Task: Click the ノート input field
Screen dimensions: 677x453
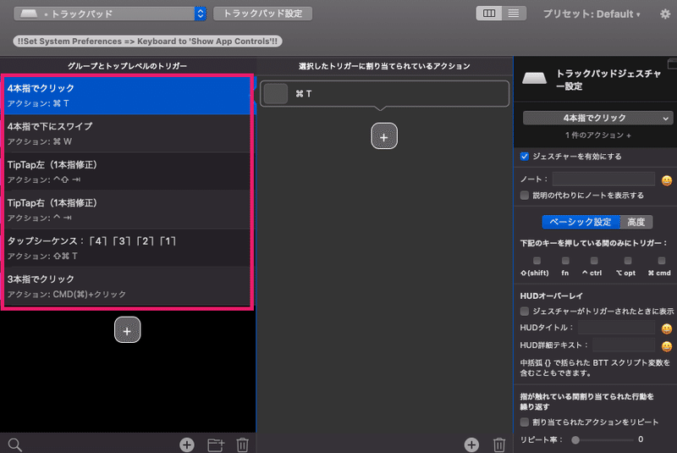Action: (x=603, y=179)
